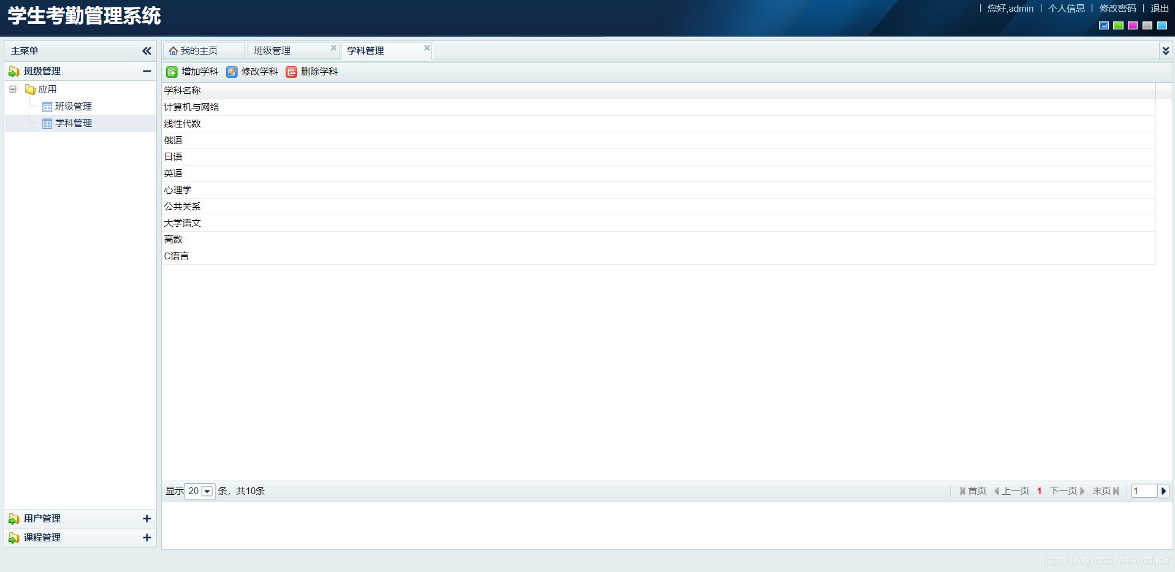Click the 应用 folder icon in tree
The image size is (1175, 572).
[30, 90]
